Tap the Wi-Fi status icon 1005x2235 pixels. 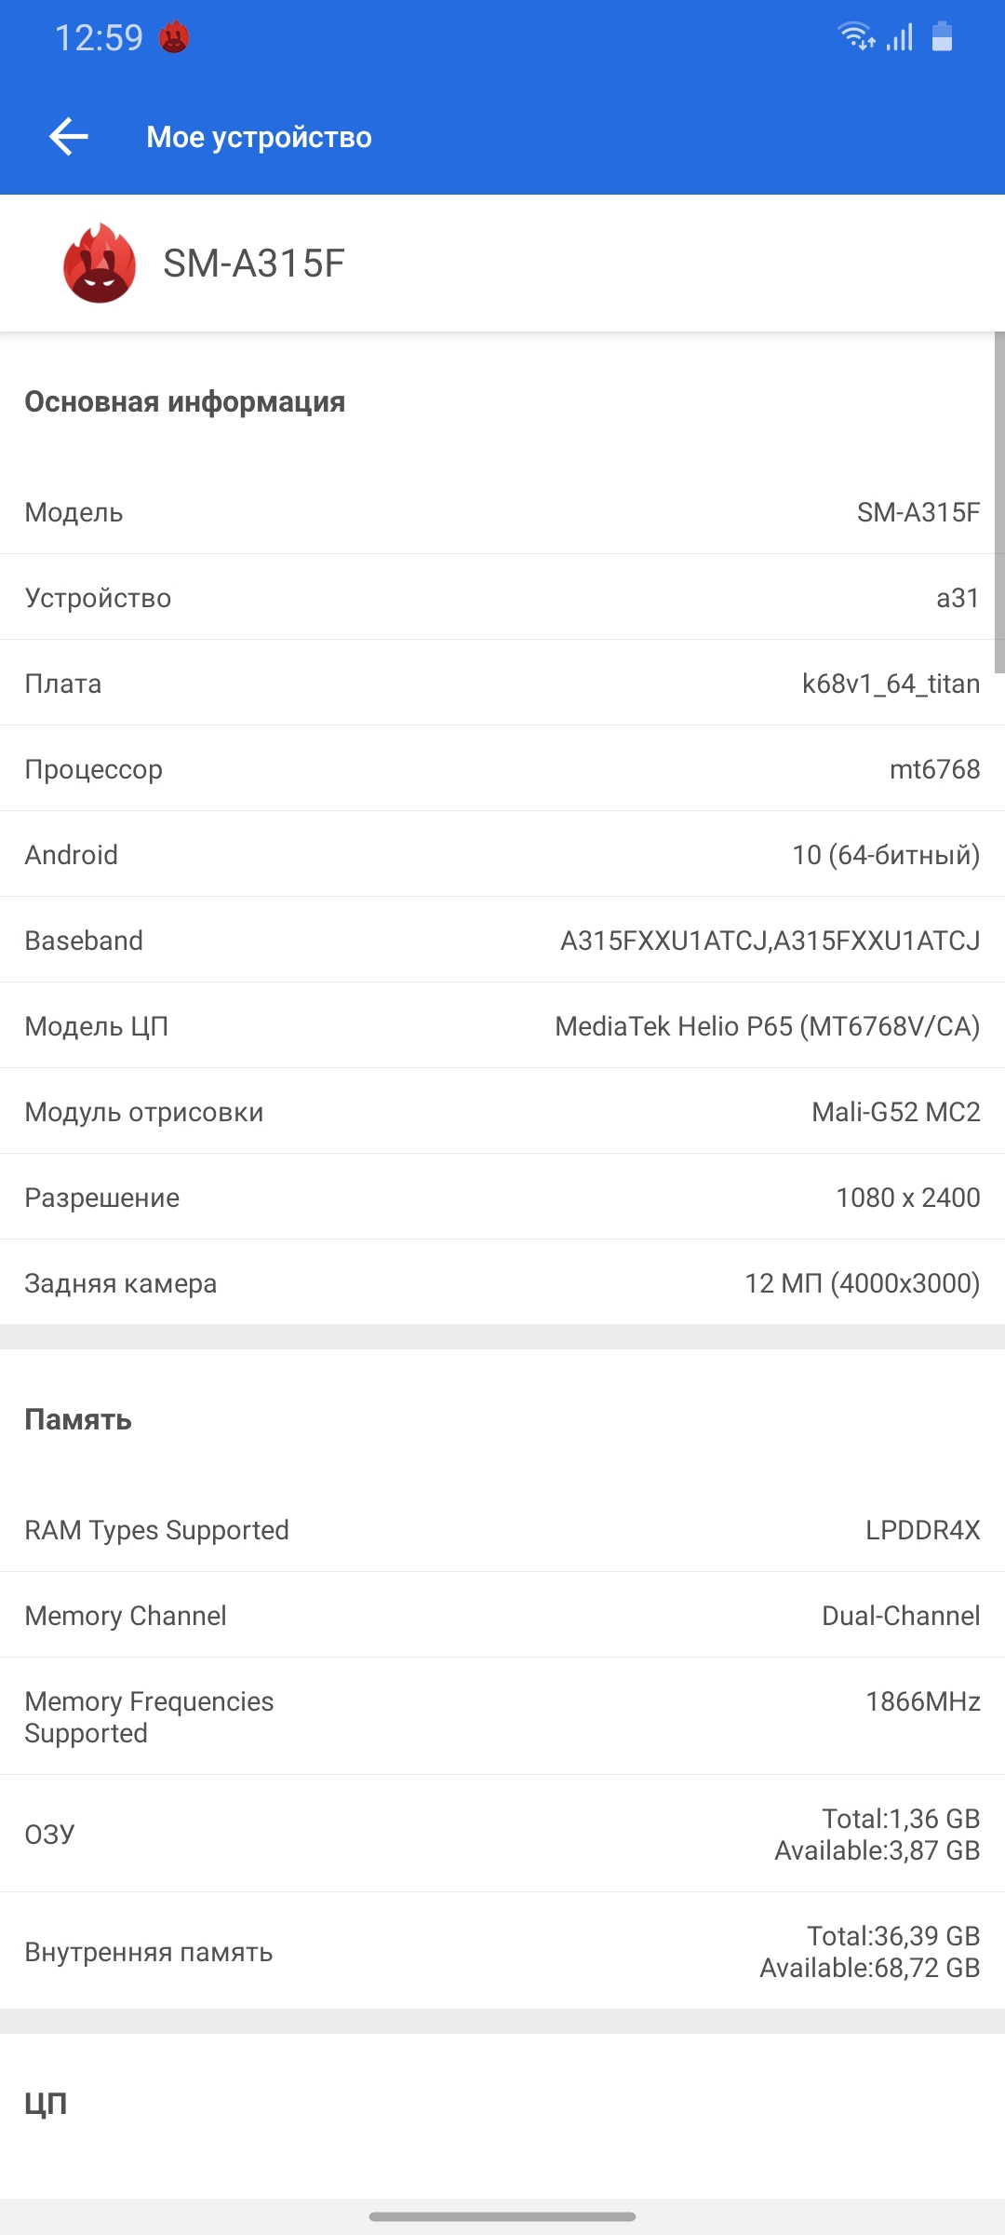pyautogui.click(x=856, y=37)
